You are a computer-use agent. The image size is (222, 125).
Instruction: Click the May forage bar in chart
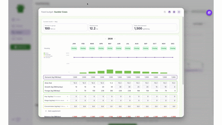click(110, 72)
